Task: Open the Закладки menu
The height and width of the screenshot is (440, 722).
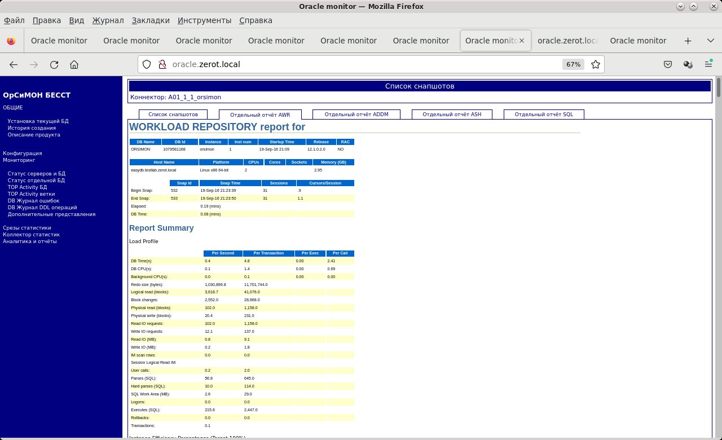Action: pyautogui.click(x=151, y=20)
